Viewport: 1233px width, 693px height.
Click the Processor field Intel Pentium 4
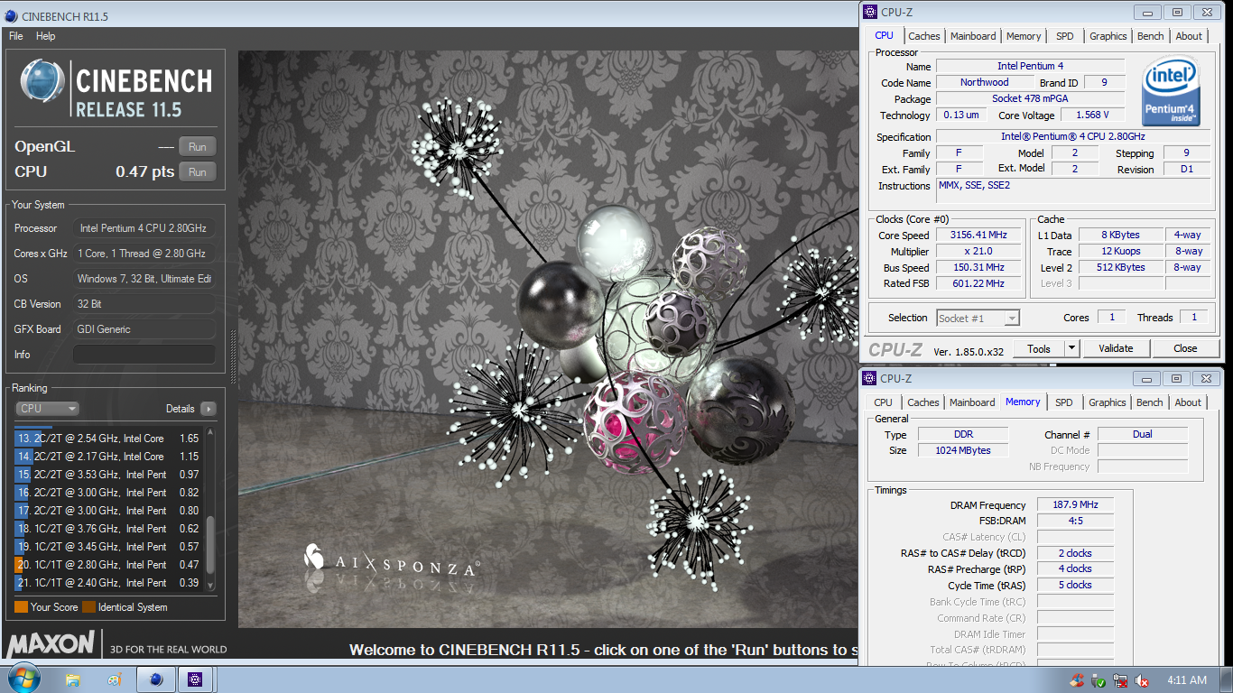coord(144,228)
